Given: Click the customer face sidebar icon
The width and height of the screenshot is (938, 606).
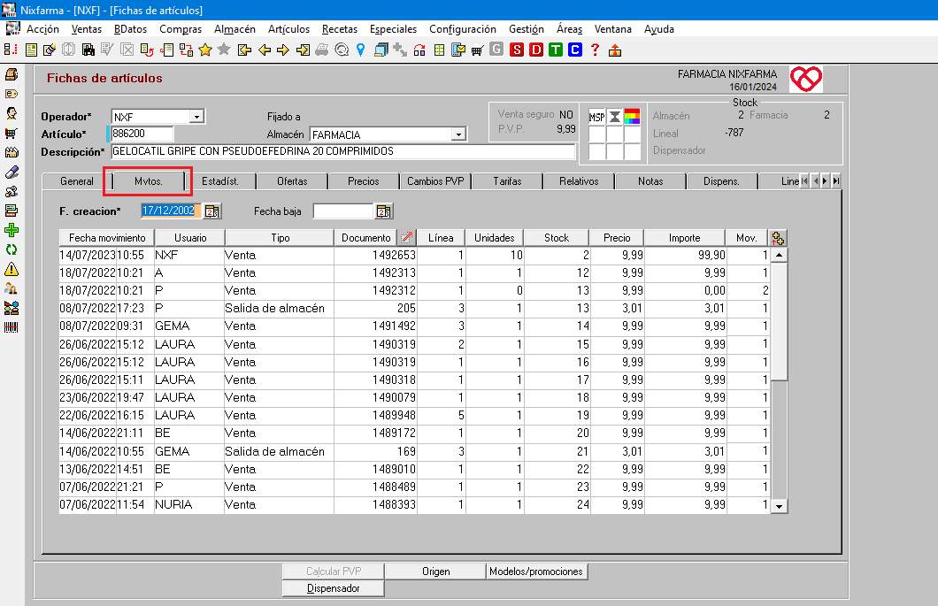Looking at the screenshot, I should 12,113.
